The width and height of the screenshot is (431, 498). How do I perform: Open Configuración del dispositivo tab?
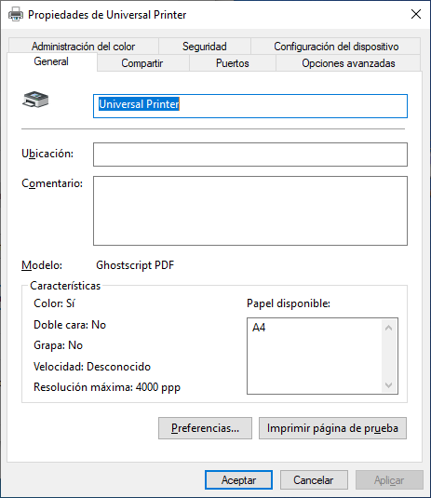pyautogui.click(x=336, y=47)
